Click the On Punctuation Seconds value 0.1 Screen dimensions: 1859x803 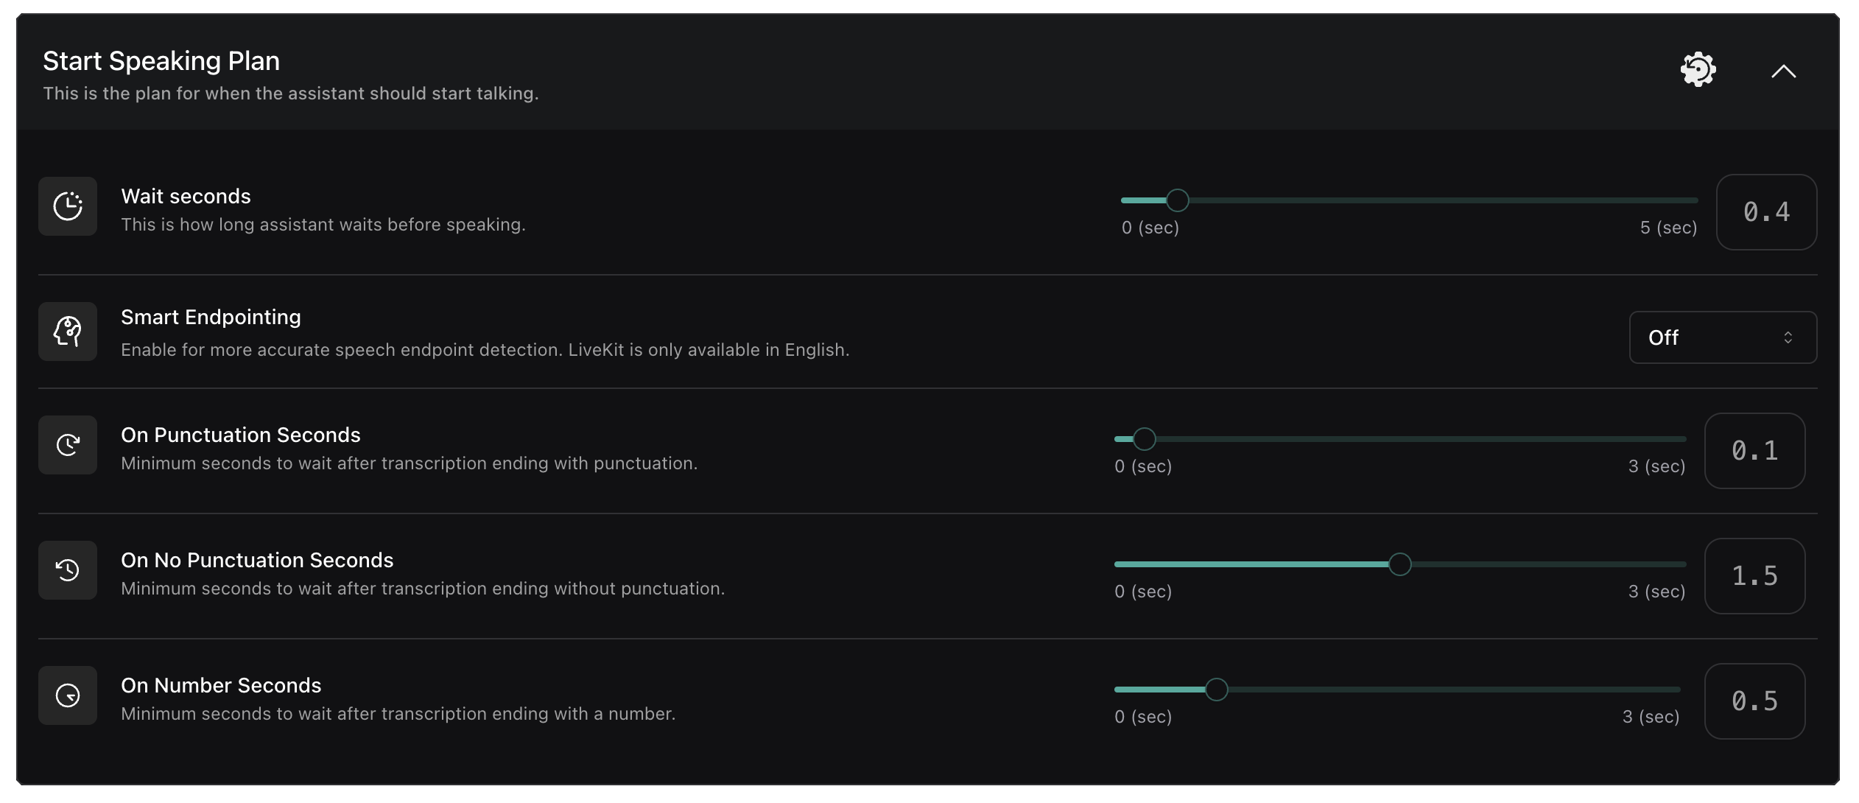(x=1754, y=451)
